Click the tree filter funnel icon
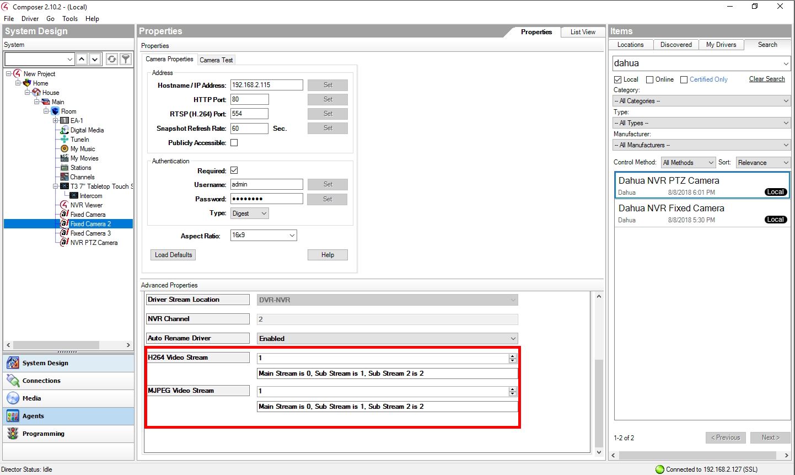 pyautogui.click(x=126, y=59)
